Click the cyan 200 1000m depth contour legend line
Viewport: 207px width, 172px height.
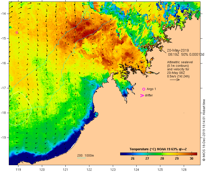(82, 158)
